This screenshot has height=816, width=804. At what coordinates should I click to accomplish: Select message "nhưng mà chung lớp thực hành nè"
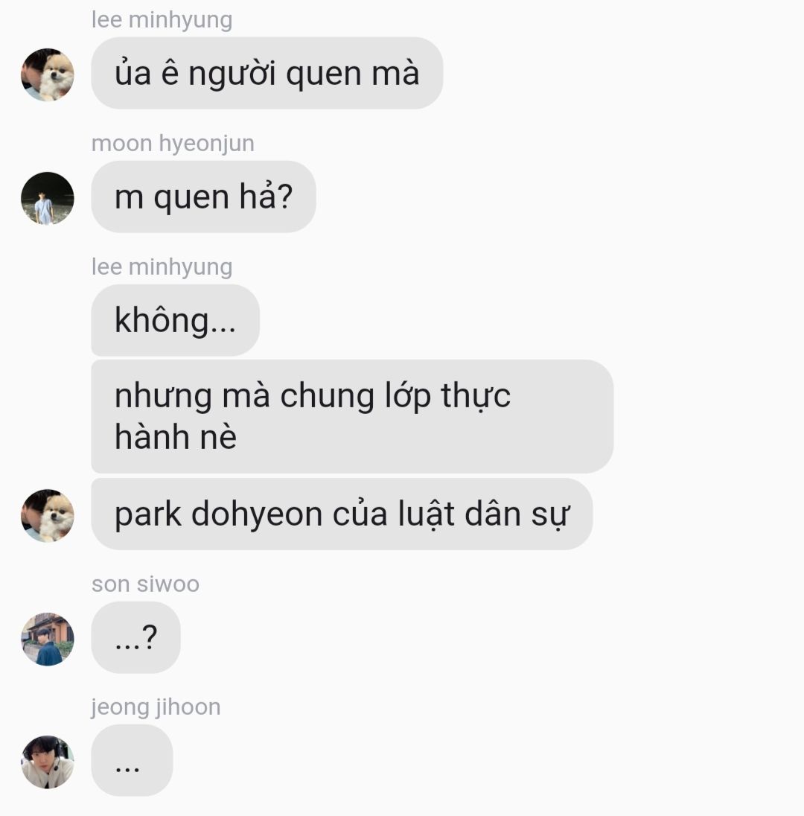(x=352, y=416)
